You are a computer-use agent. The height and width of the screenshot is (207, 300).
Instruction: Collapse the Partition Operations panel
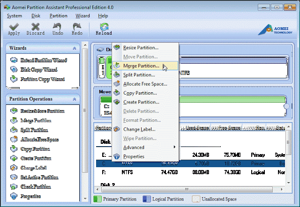75,99
